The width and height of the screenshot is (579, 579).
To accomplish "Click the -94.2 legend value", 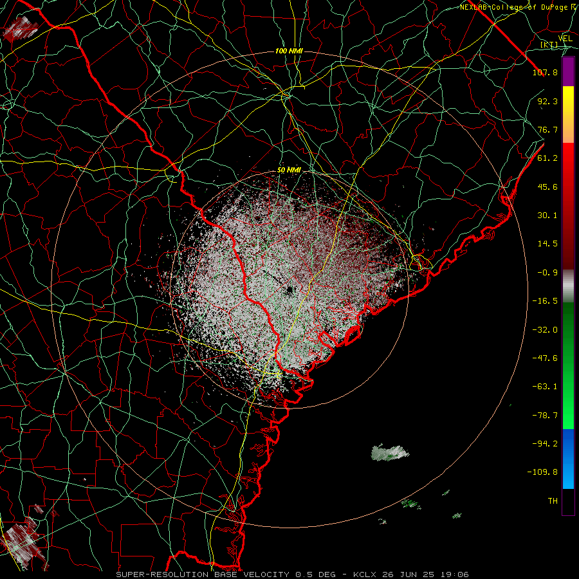I will (545, 444).
